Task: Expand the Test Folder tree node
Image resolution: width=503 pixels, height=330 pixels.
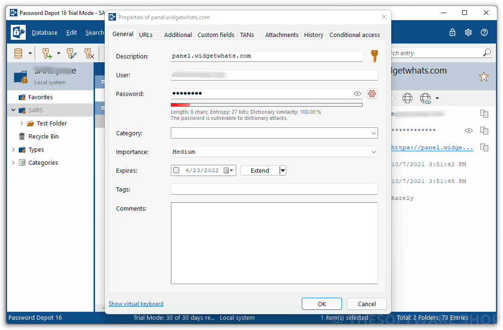Action: pyautogui.click(x=22, y=123)
